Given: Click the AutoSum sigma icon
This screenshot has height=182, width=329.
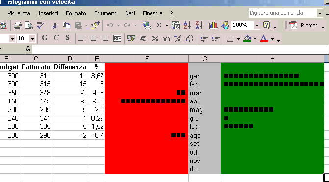Looking at the screenshot, I should pyautogui.click(x=159, y=25).
